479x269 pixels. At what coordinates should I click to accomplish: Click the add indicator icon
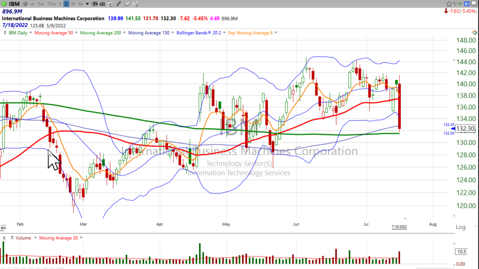pos(111,4)
